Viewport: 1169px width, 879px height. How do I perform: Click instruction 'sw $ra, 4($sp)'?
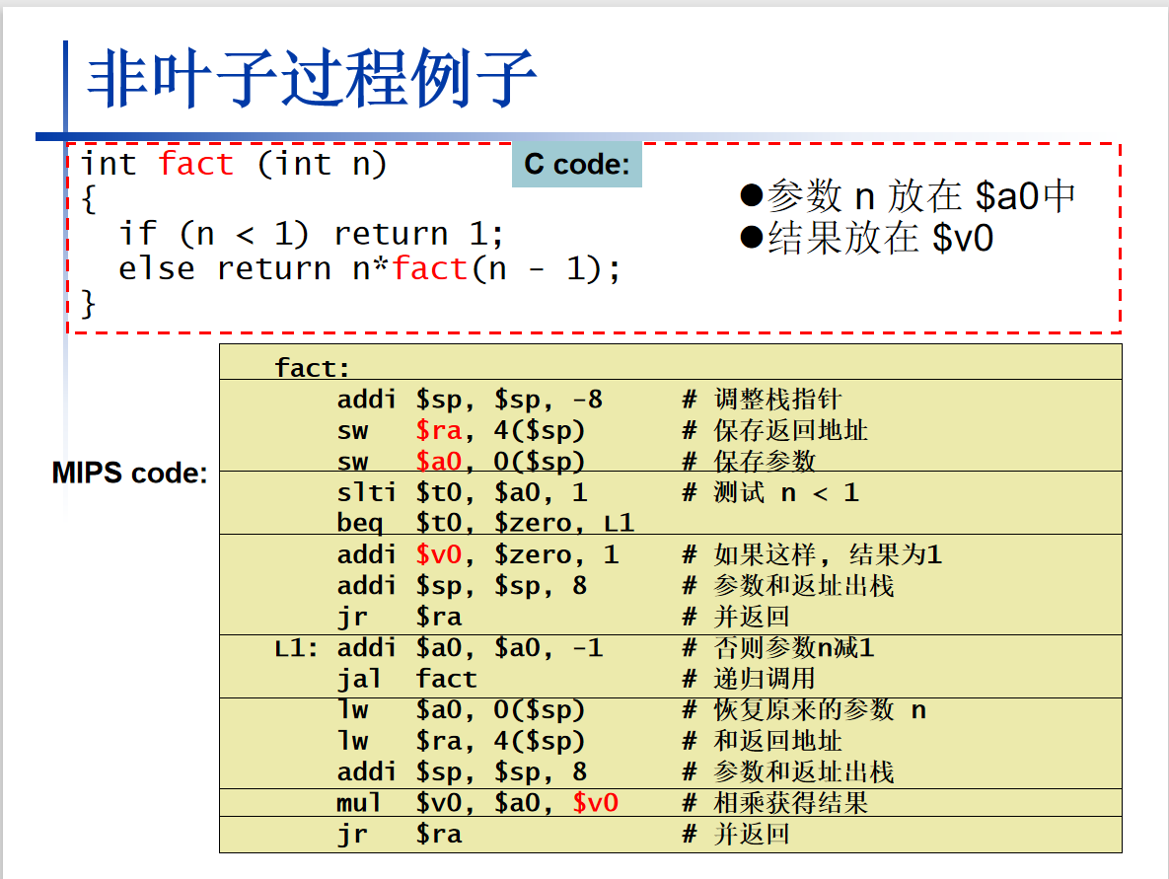click(461, 431)
